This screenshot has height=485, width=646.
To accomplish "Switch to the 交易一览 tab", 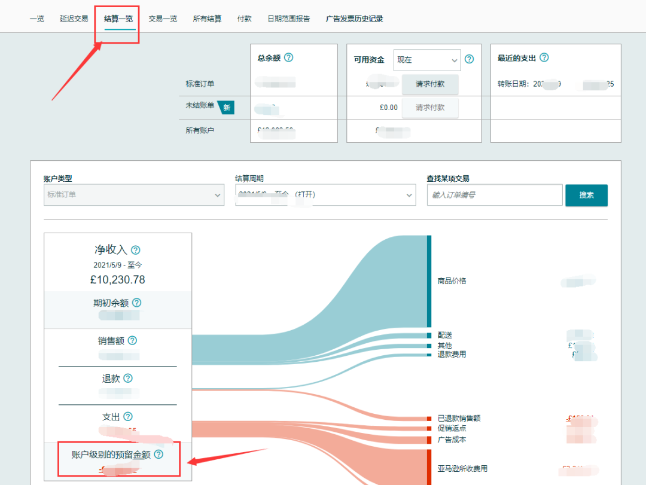I will click(162, 19).
